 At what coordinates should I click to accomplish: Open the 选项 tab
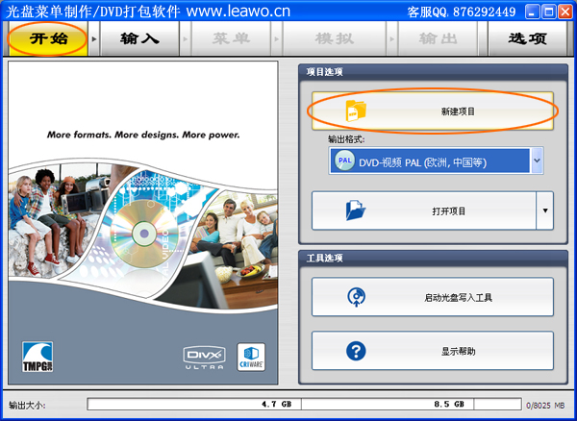(x=527, y=38)
